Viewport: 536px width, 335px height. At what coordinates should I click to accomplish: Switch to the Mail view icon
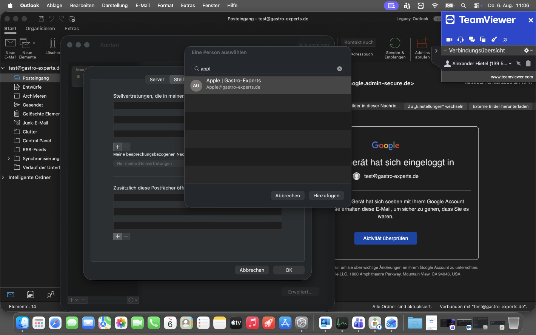(x=11, y=295)
